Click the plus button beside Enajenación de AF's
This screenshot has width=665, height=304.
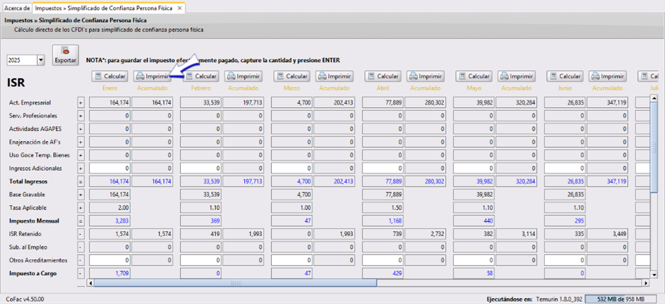coord(81,142)
